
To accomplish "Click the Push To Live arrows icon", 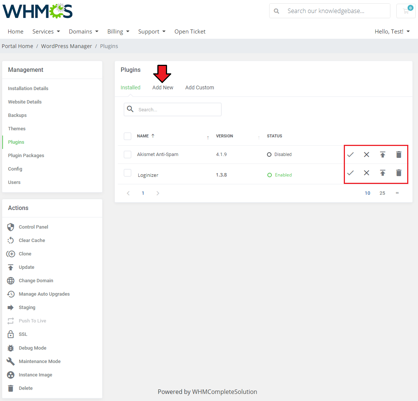I will click(11, 321).
